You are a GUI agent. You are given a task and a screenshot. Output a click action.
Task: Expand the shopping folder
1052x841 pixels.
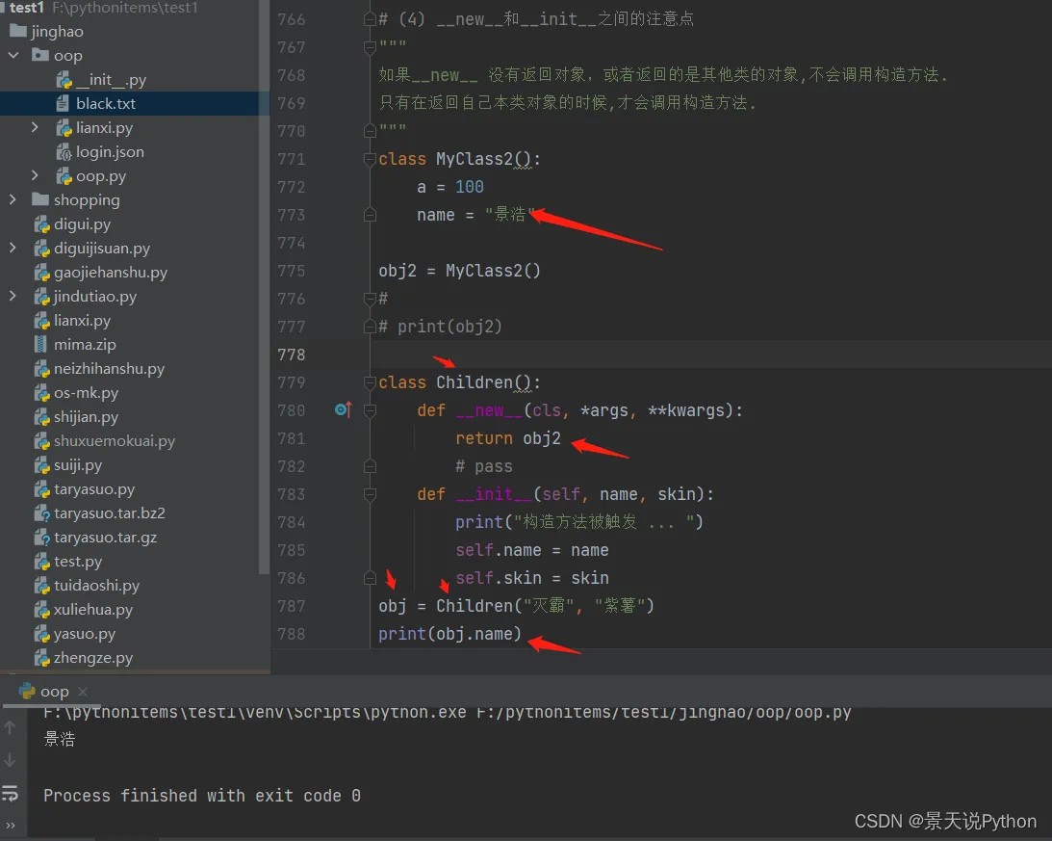13,200
